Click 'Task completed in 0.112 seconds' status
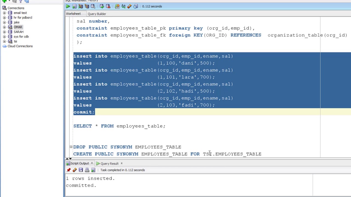 (123, 170)
